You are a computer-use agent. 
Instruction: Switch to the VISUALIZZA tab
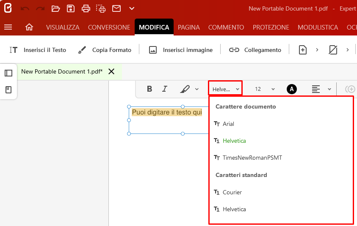coord(63,27)
